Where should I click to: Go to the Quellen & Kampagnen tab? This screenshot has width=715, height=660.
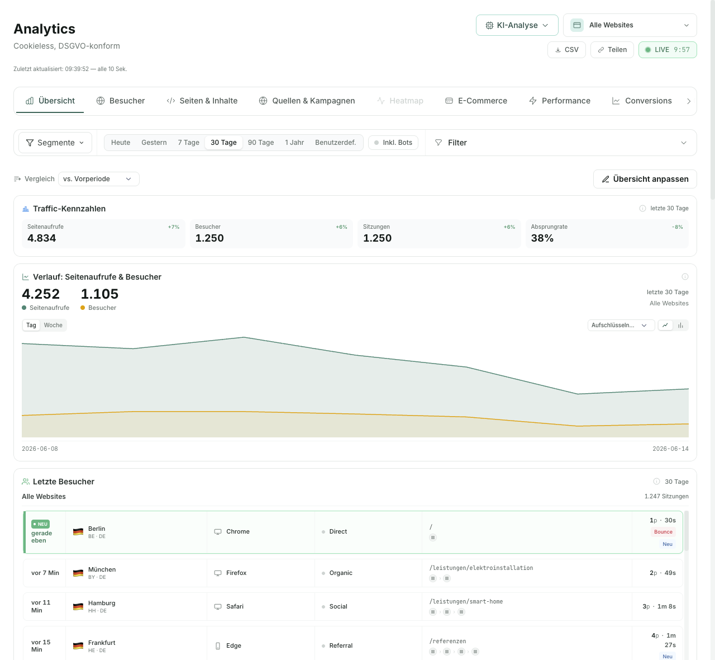coord(307,101)
